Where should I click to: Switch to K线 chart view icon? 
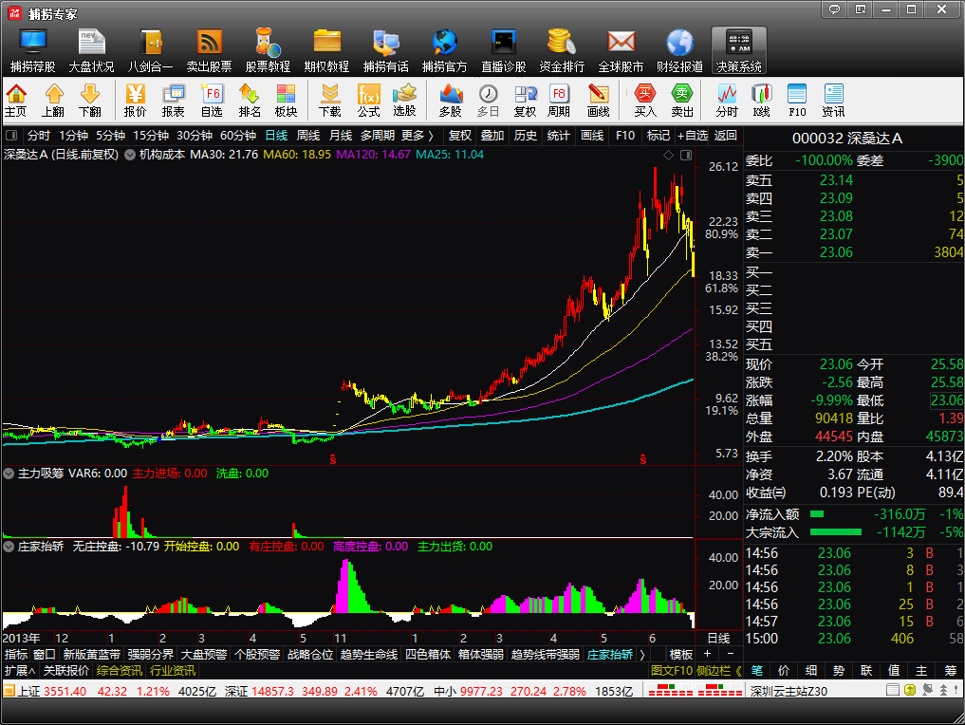coord(761,100)
